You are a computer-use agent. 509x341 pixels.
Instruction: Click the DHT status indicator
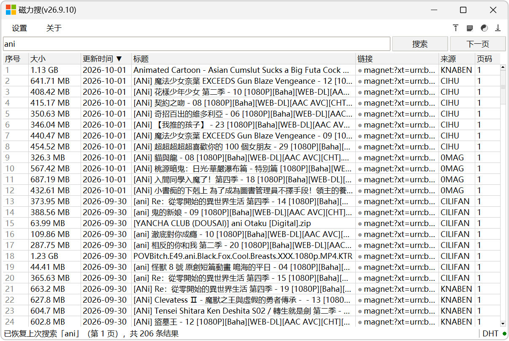[495, 333]
